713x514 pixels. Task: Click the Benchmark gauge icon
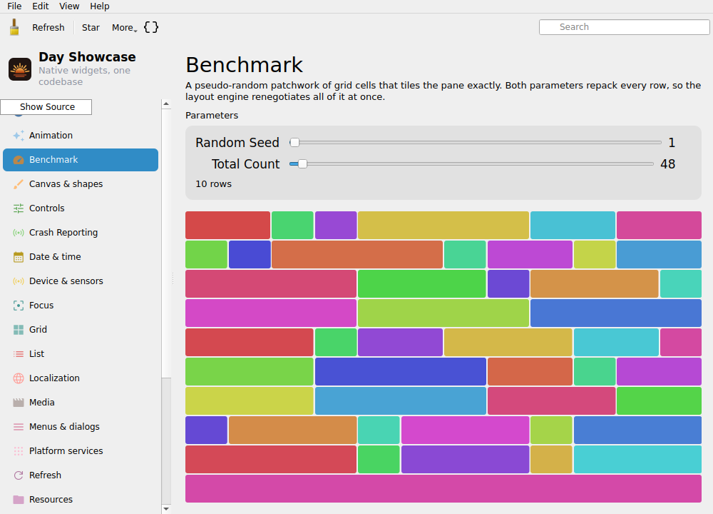pyautogui.click(x=19, y=160)
